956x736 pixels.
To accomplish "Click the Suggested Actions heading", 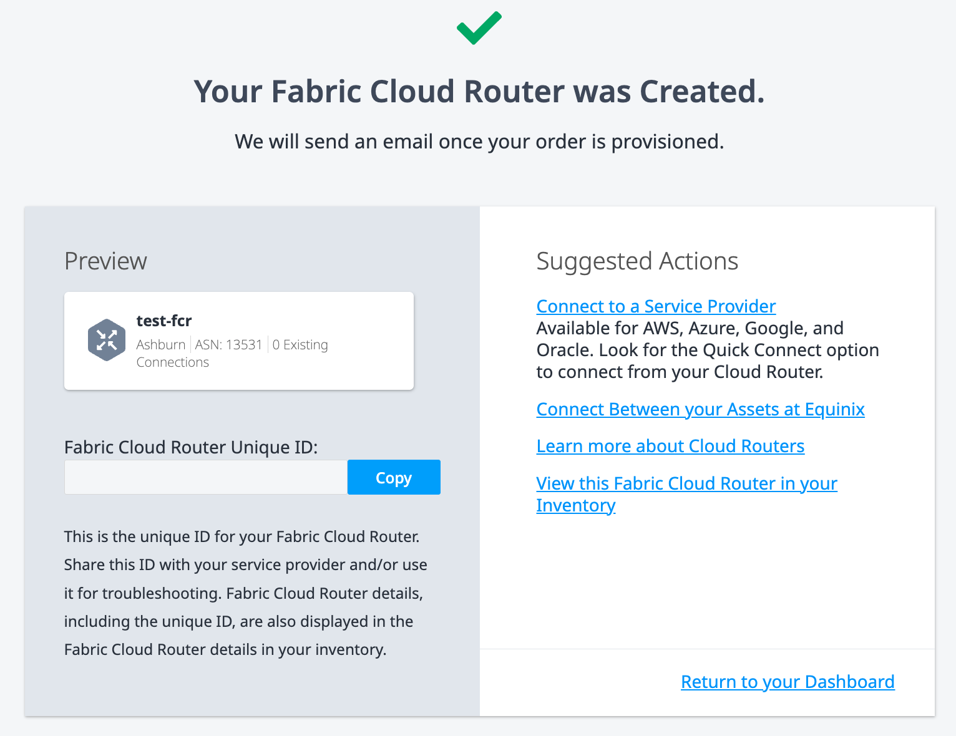I will [637, 261].
